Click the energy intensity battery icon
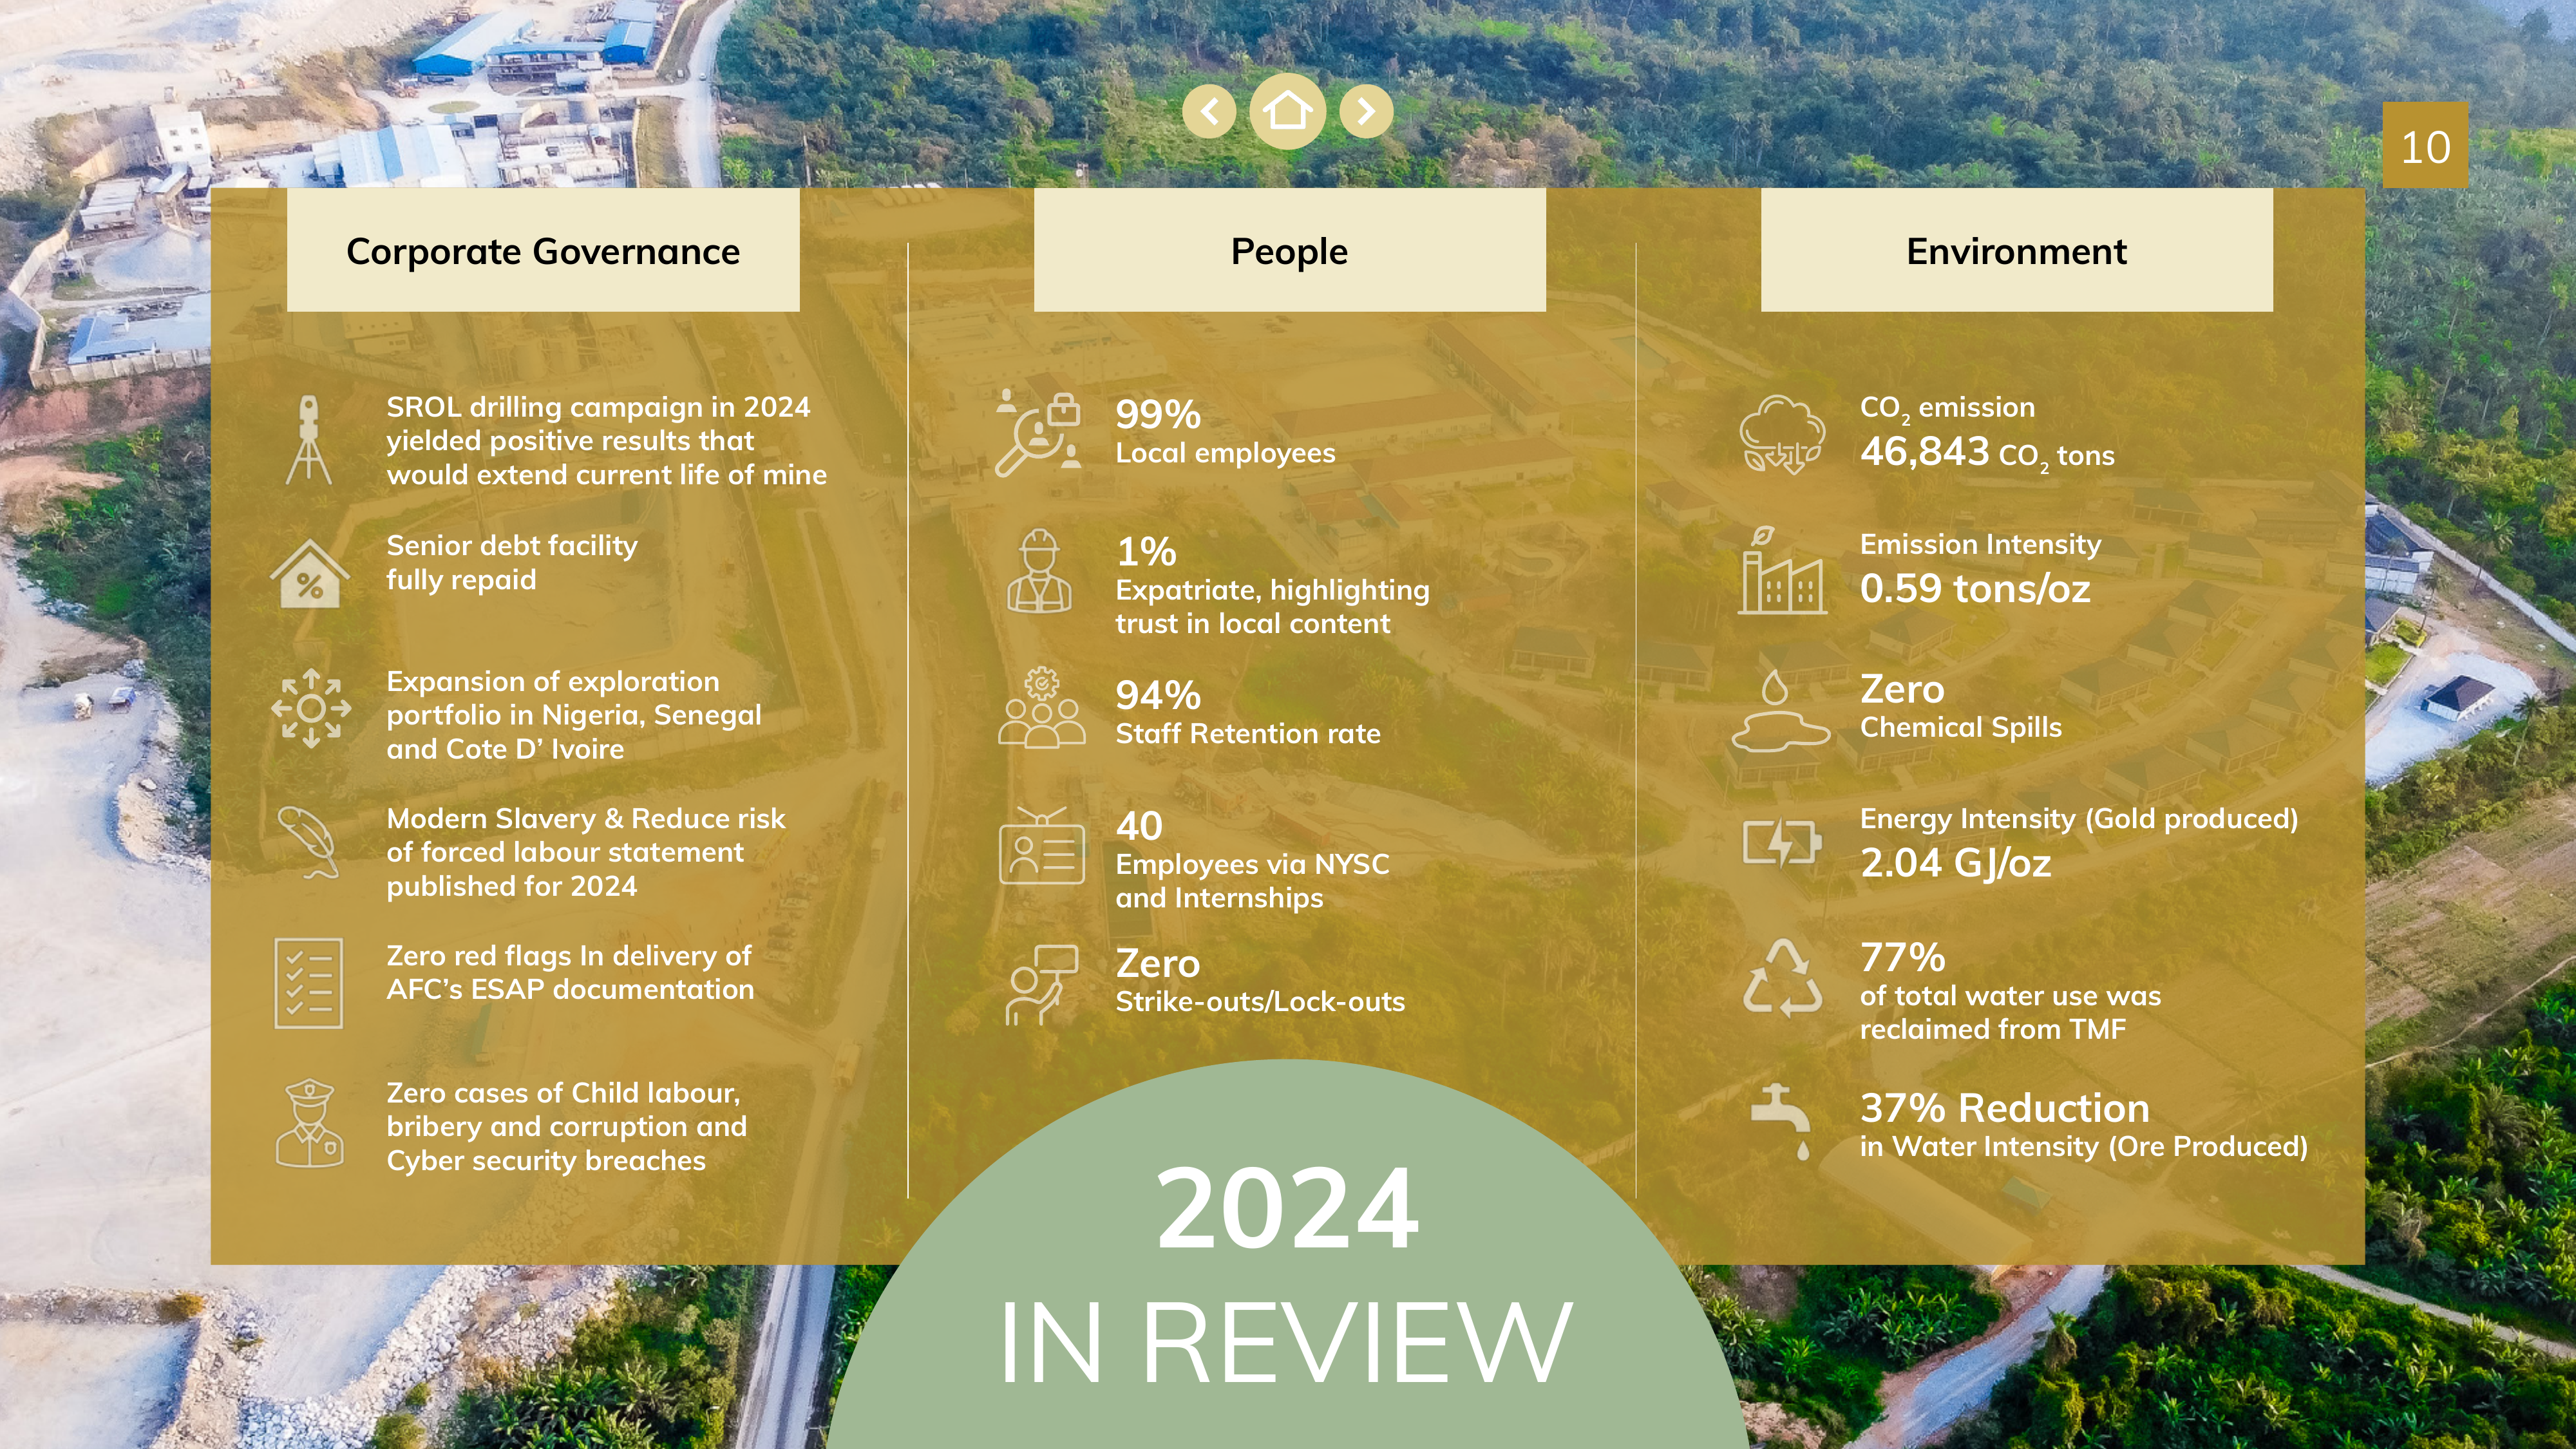The height and width of the screenshot is (1449, 2576). coord(1781,842)
